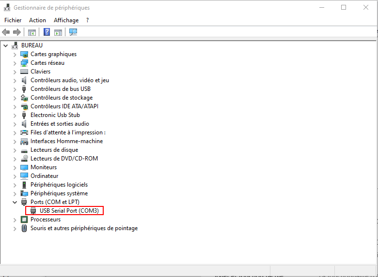Click the Contrôleurs de stockage icon
378x277 pixels.
tap(24, 98)
